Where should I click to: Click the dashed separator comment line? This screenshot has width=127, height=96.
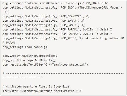pos(63,76)
